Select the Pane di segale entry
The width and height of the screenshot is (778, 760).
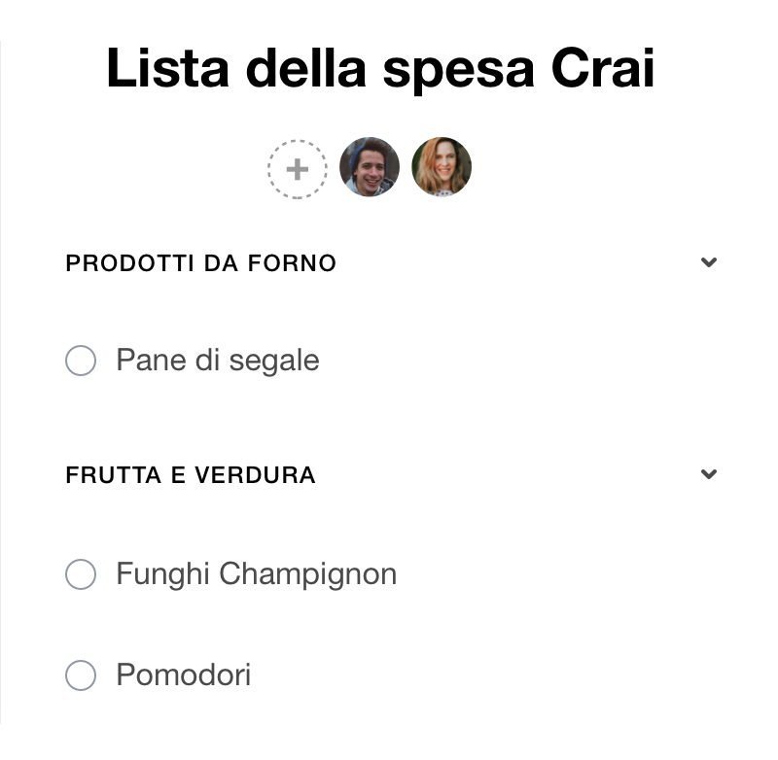click(x=217, y=360)
